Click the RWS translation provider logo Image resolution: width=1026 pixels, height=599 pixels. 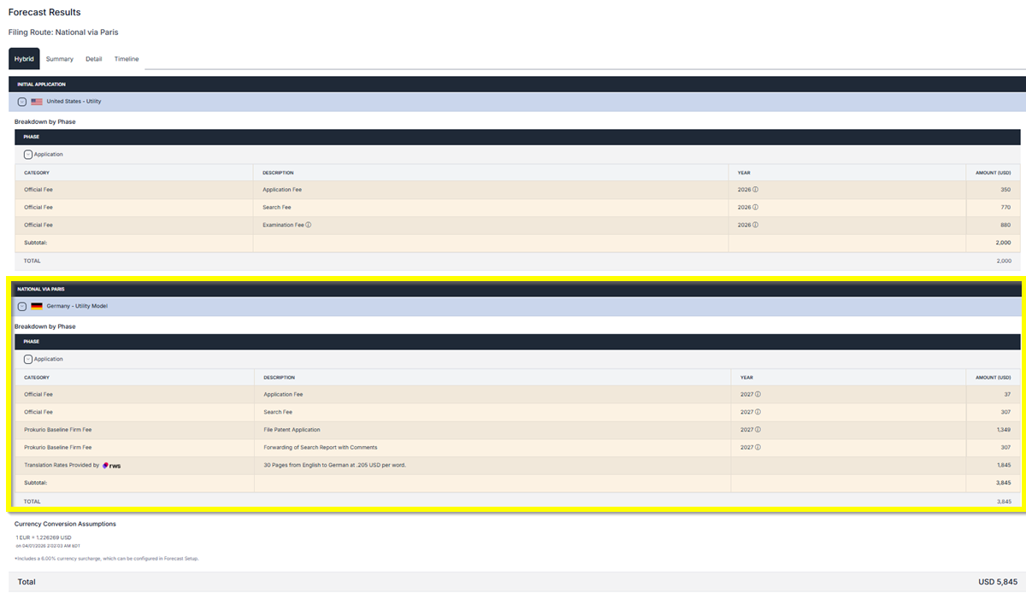[x=112, y=466]
